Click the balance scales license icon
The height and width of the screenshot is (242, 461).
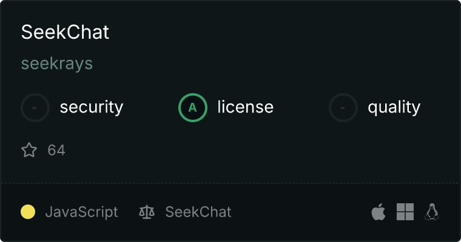tap(147, 212)
